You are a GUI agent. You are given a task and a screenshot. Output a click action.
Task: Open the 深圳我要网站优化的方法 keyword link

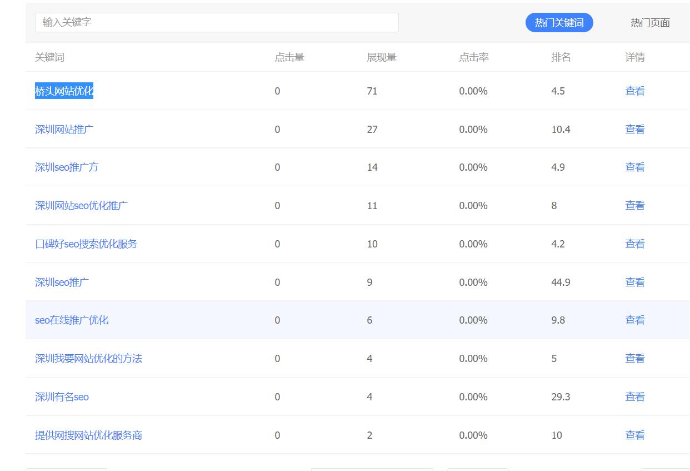(x=88, y=359)
